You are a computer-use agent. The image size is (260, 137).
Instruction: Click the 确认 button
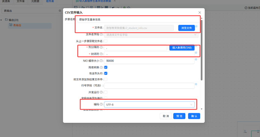tap(194, 116)
